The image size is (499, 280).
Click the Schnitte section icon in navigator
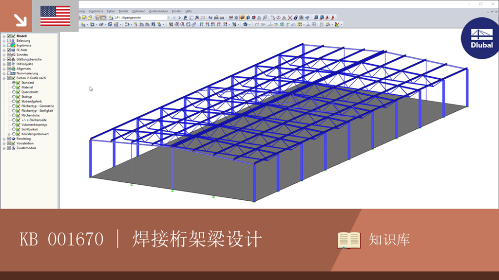tap(13, 54)
